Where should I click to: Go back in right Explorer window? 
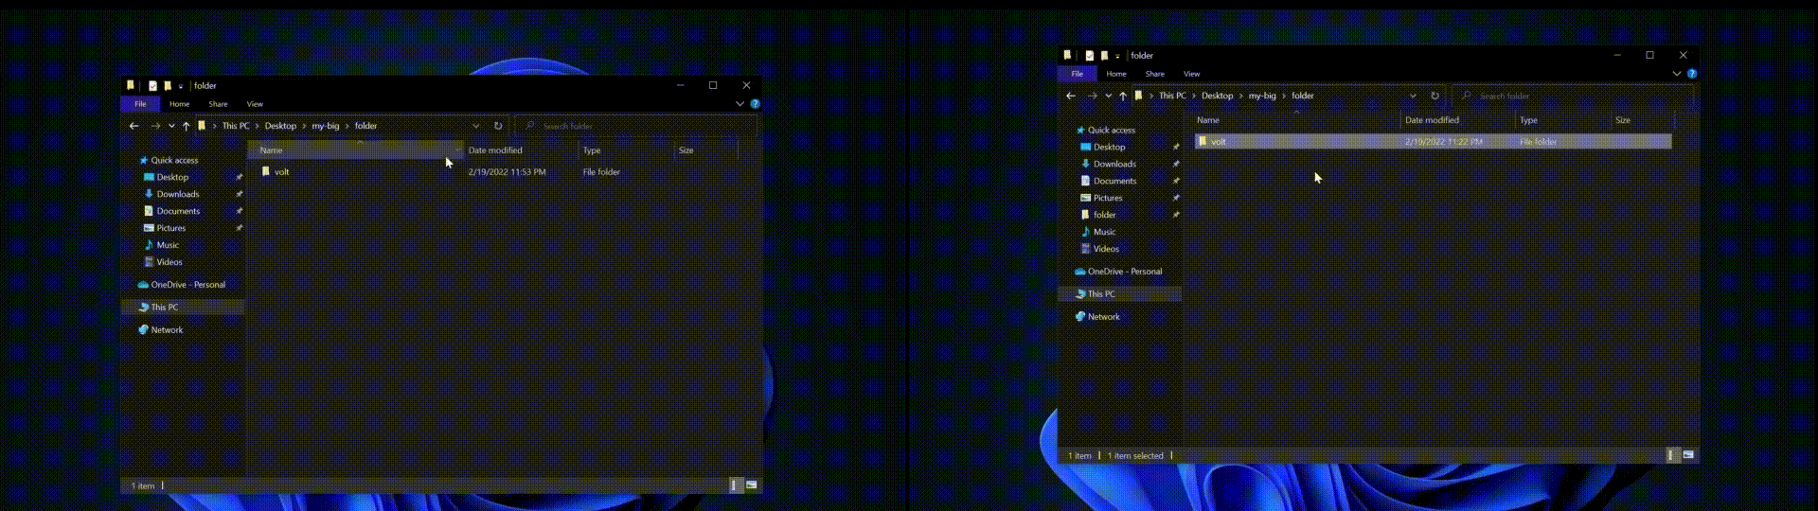point(1071,96)
